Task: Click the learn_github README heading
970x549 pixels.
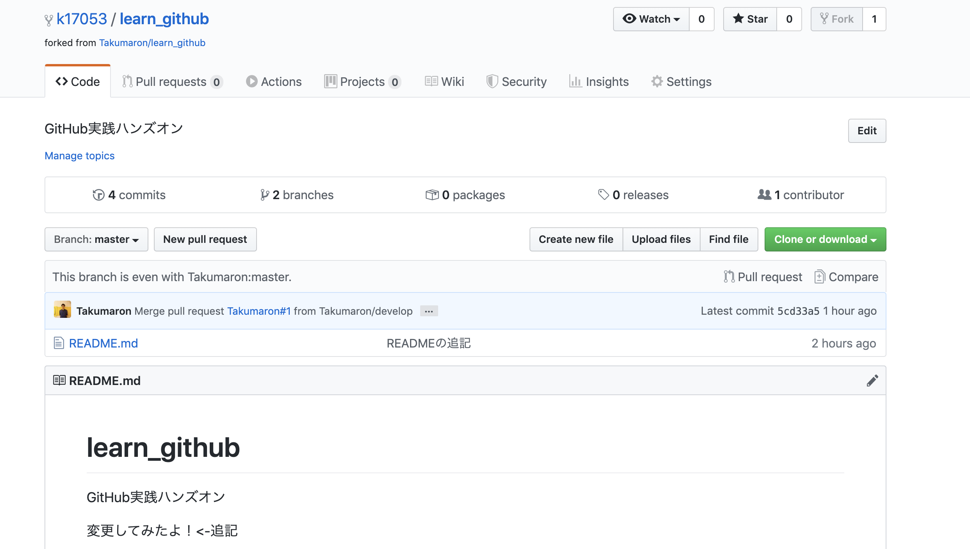Action: pos(163,447)
